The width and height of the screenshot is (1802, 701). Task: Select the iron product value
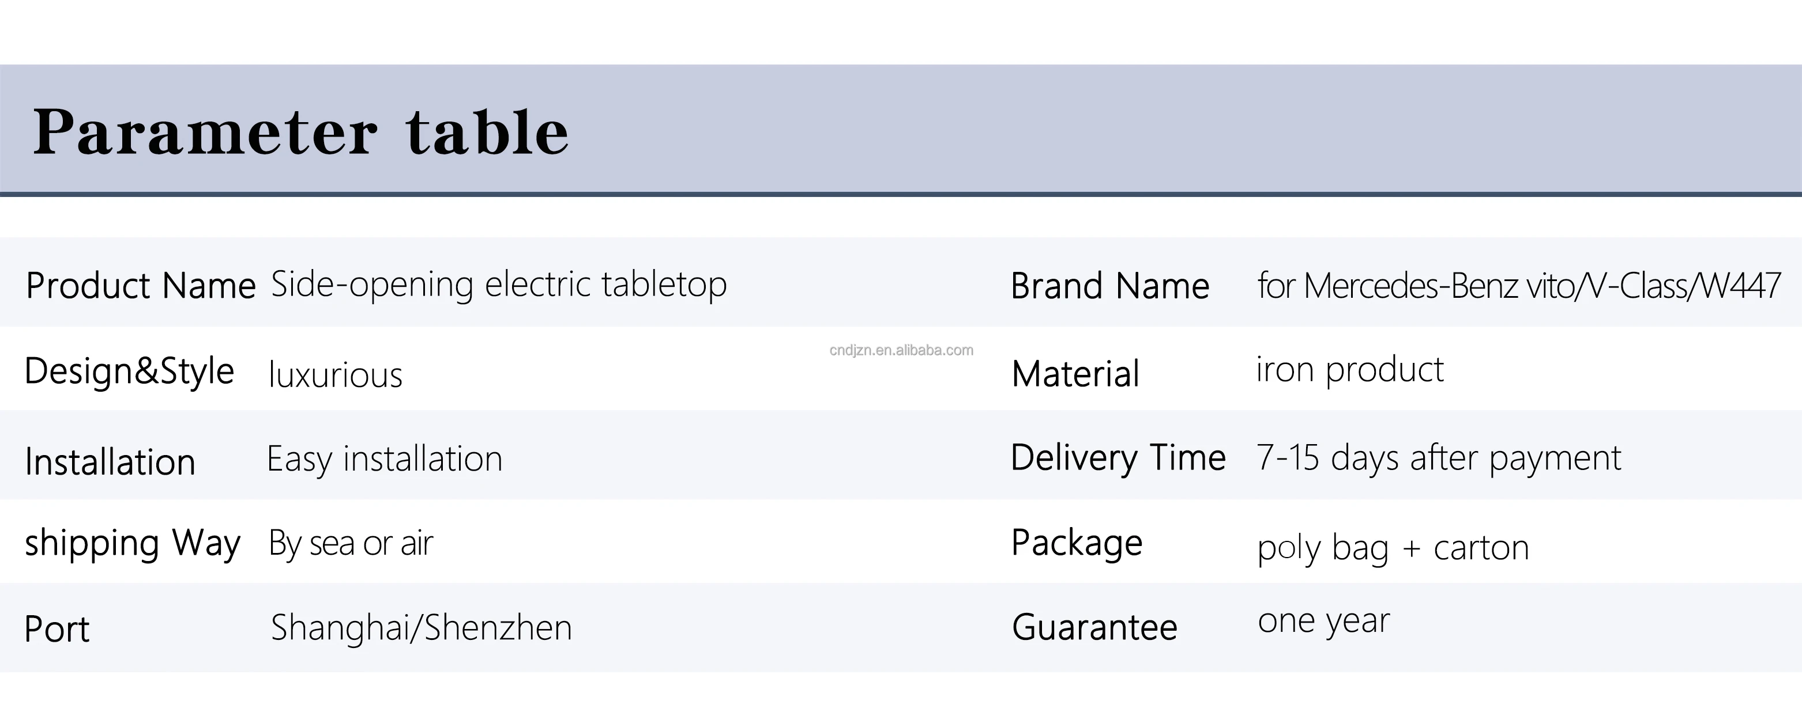pyautogui.click(x=1349, y=370)
